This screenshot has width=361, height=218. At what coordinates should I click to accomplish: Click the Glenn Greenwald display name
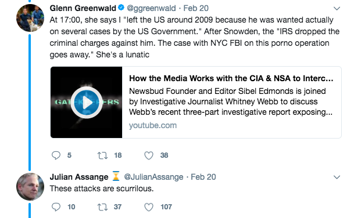click(83, 8)
